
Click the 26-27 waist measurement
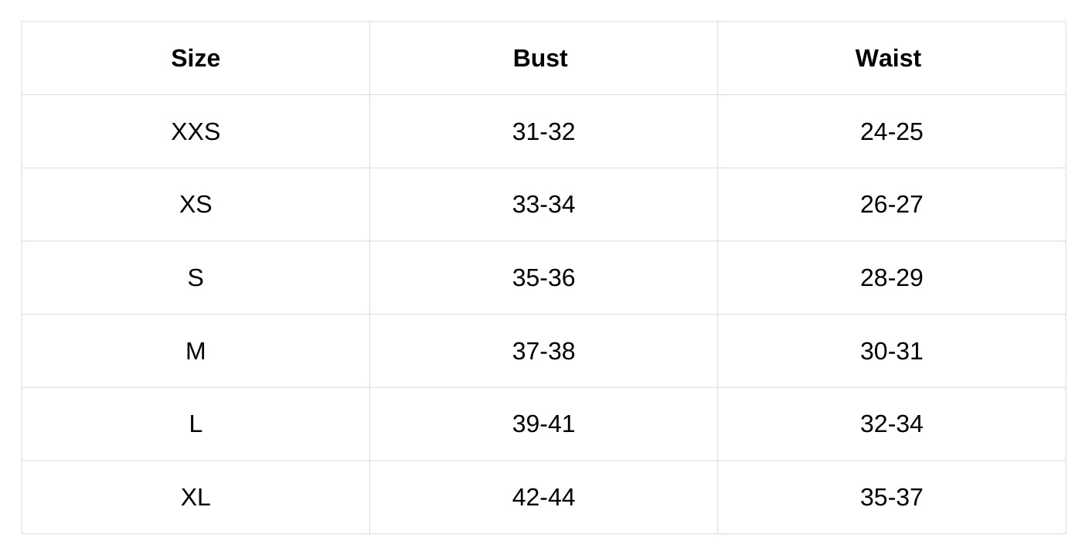pos(891,205)
